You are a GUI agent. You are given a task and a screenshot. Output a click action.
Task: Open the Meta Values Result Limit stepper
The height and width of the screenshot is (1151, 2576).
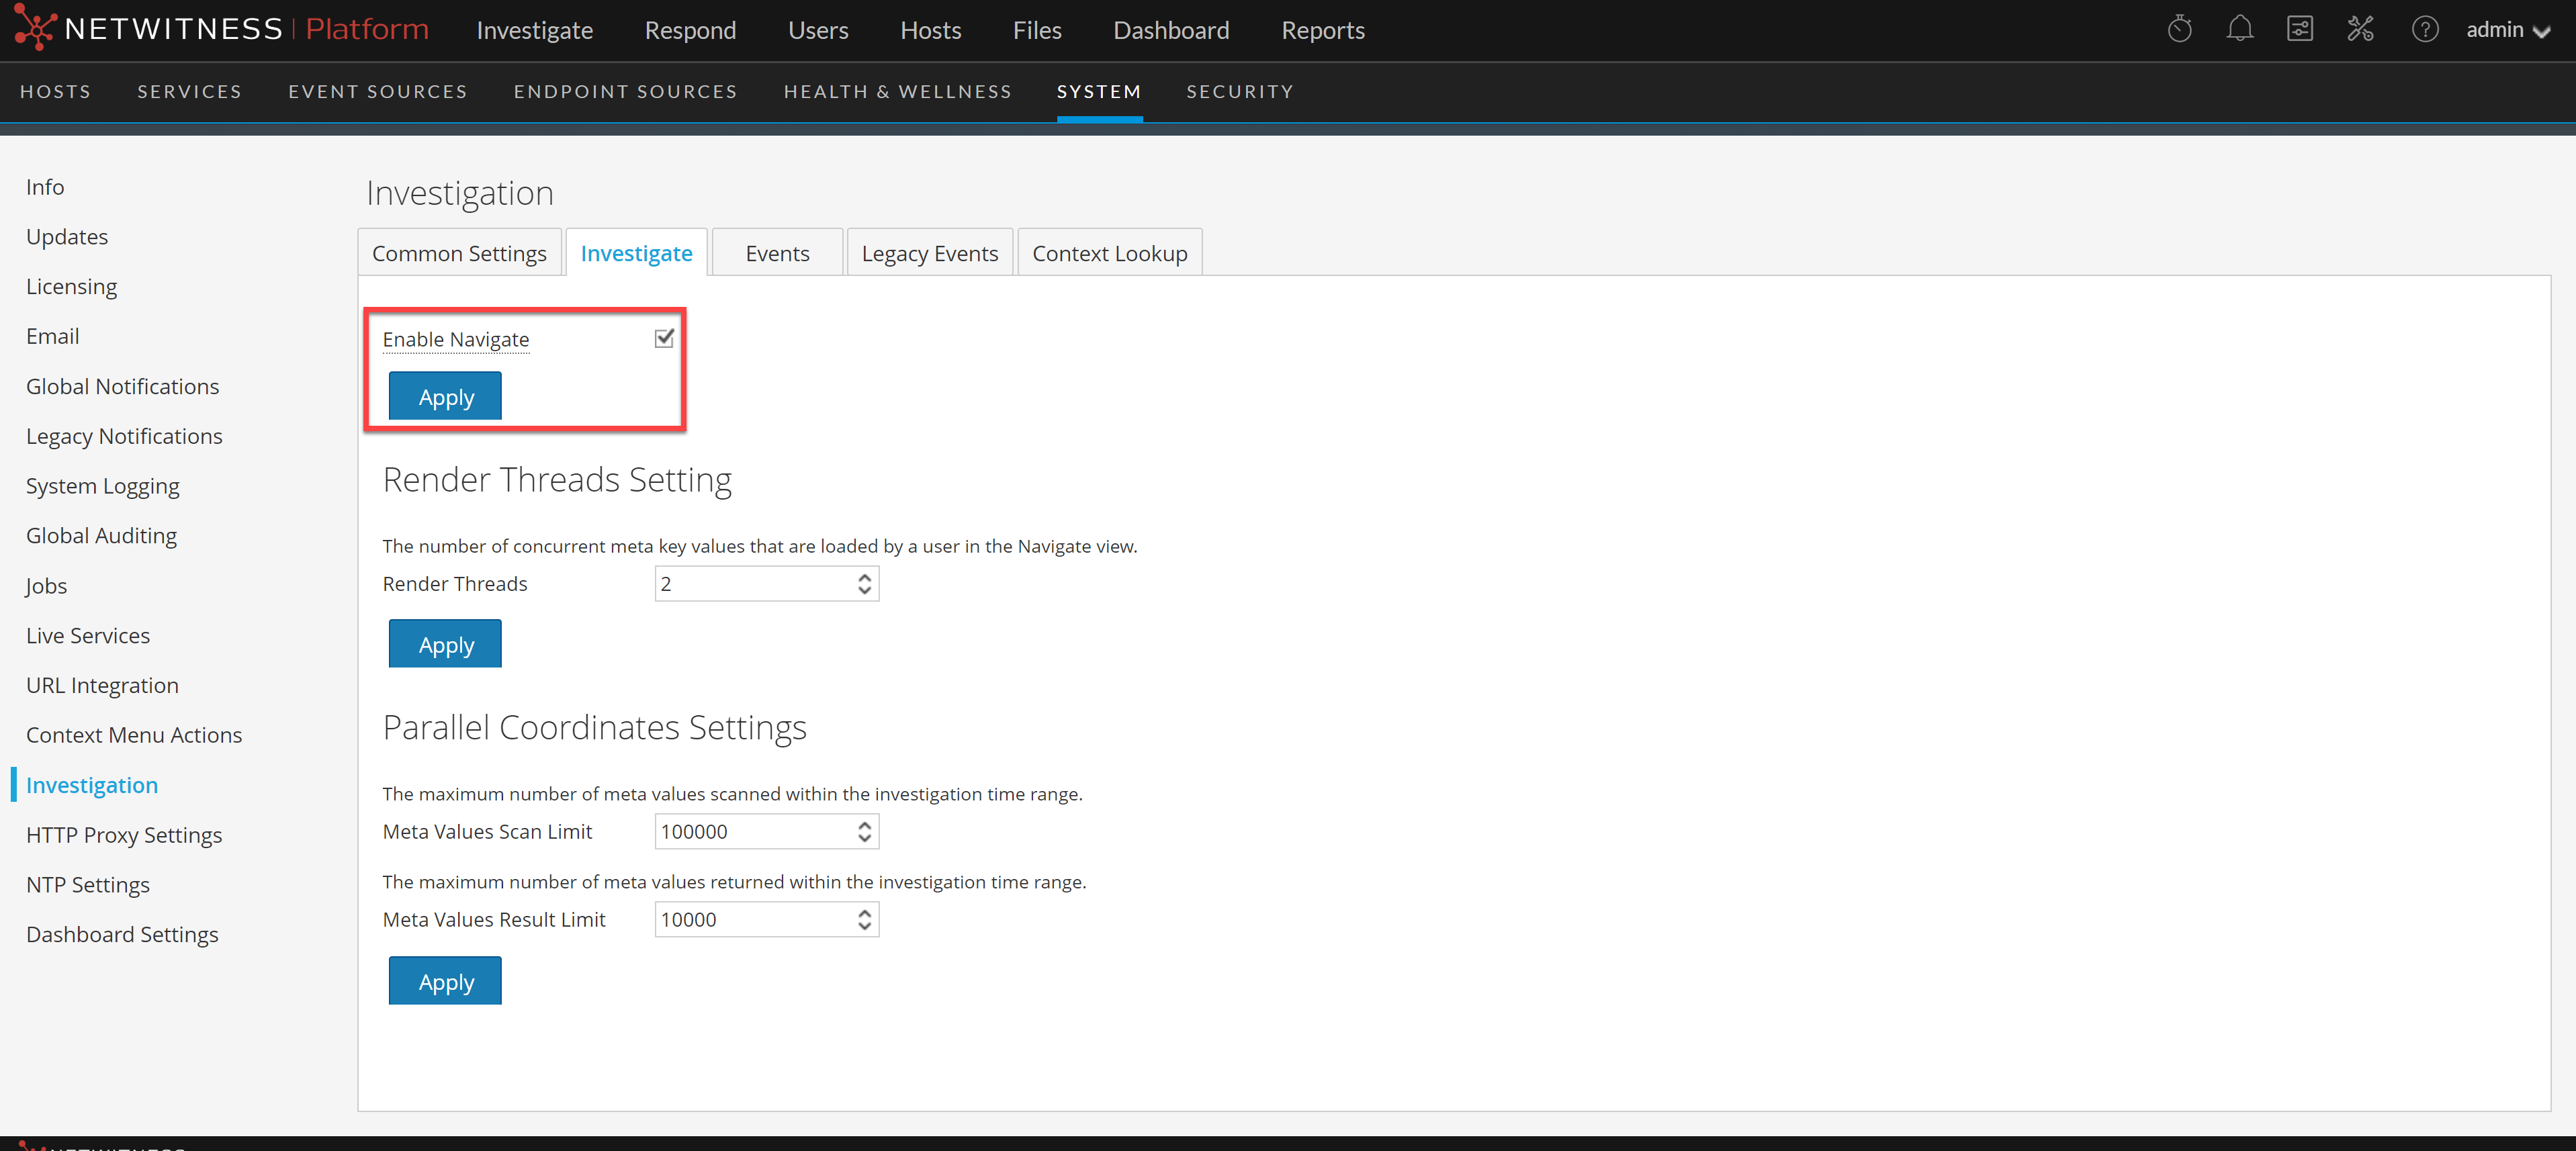point(863,919)
